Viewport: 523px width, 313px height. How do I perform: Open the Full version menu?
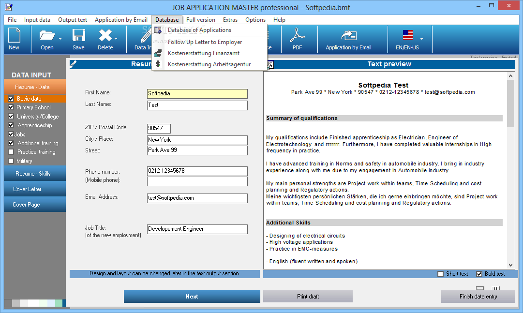pos(200,20)
